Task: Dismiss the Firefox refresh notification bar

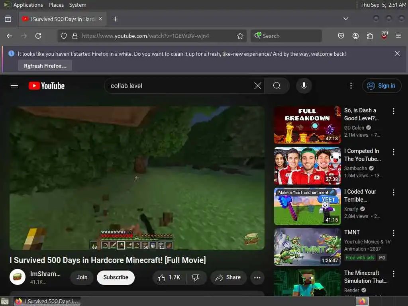Action: (x=397, y=53)
